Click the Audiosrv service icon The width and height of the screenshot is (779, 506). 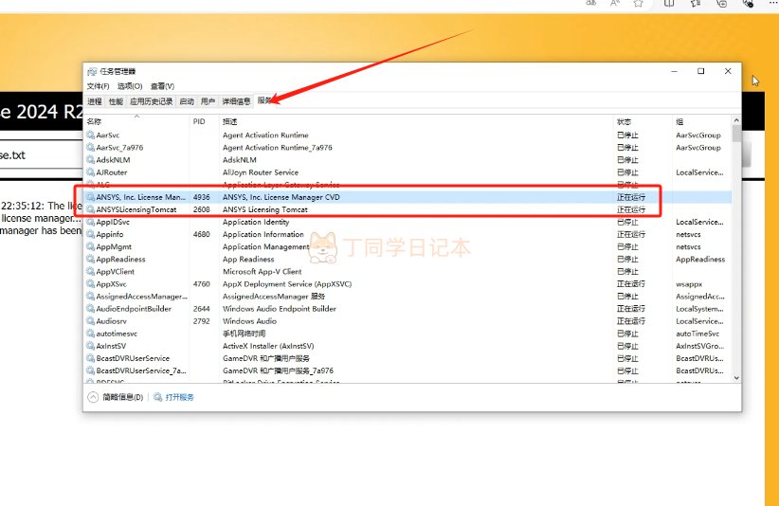[x=90, y=321]
